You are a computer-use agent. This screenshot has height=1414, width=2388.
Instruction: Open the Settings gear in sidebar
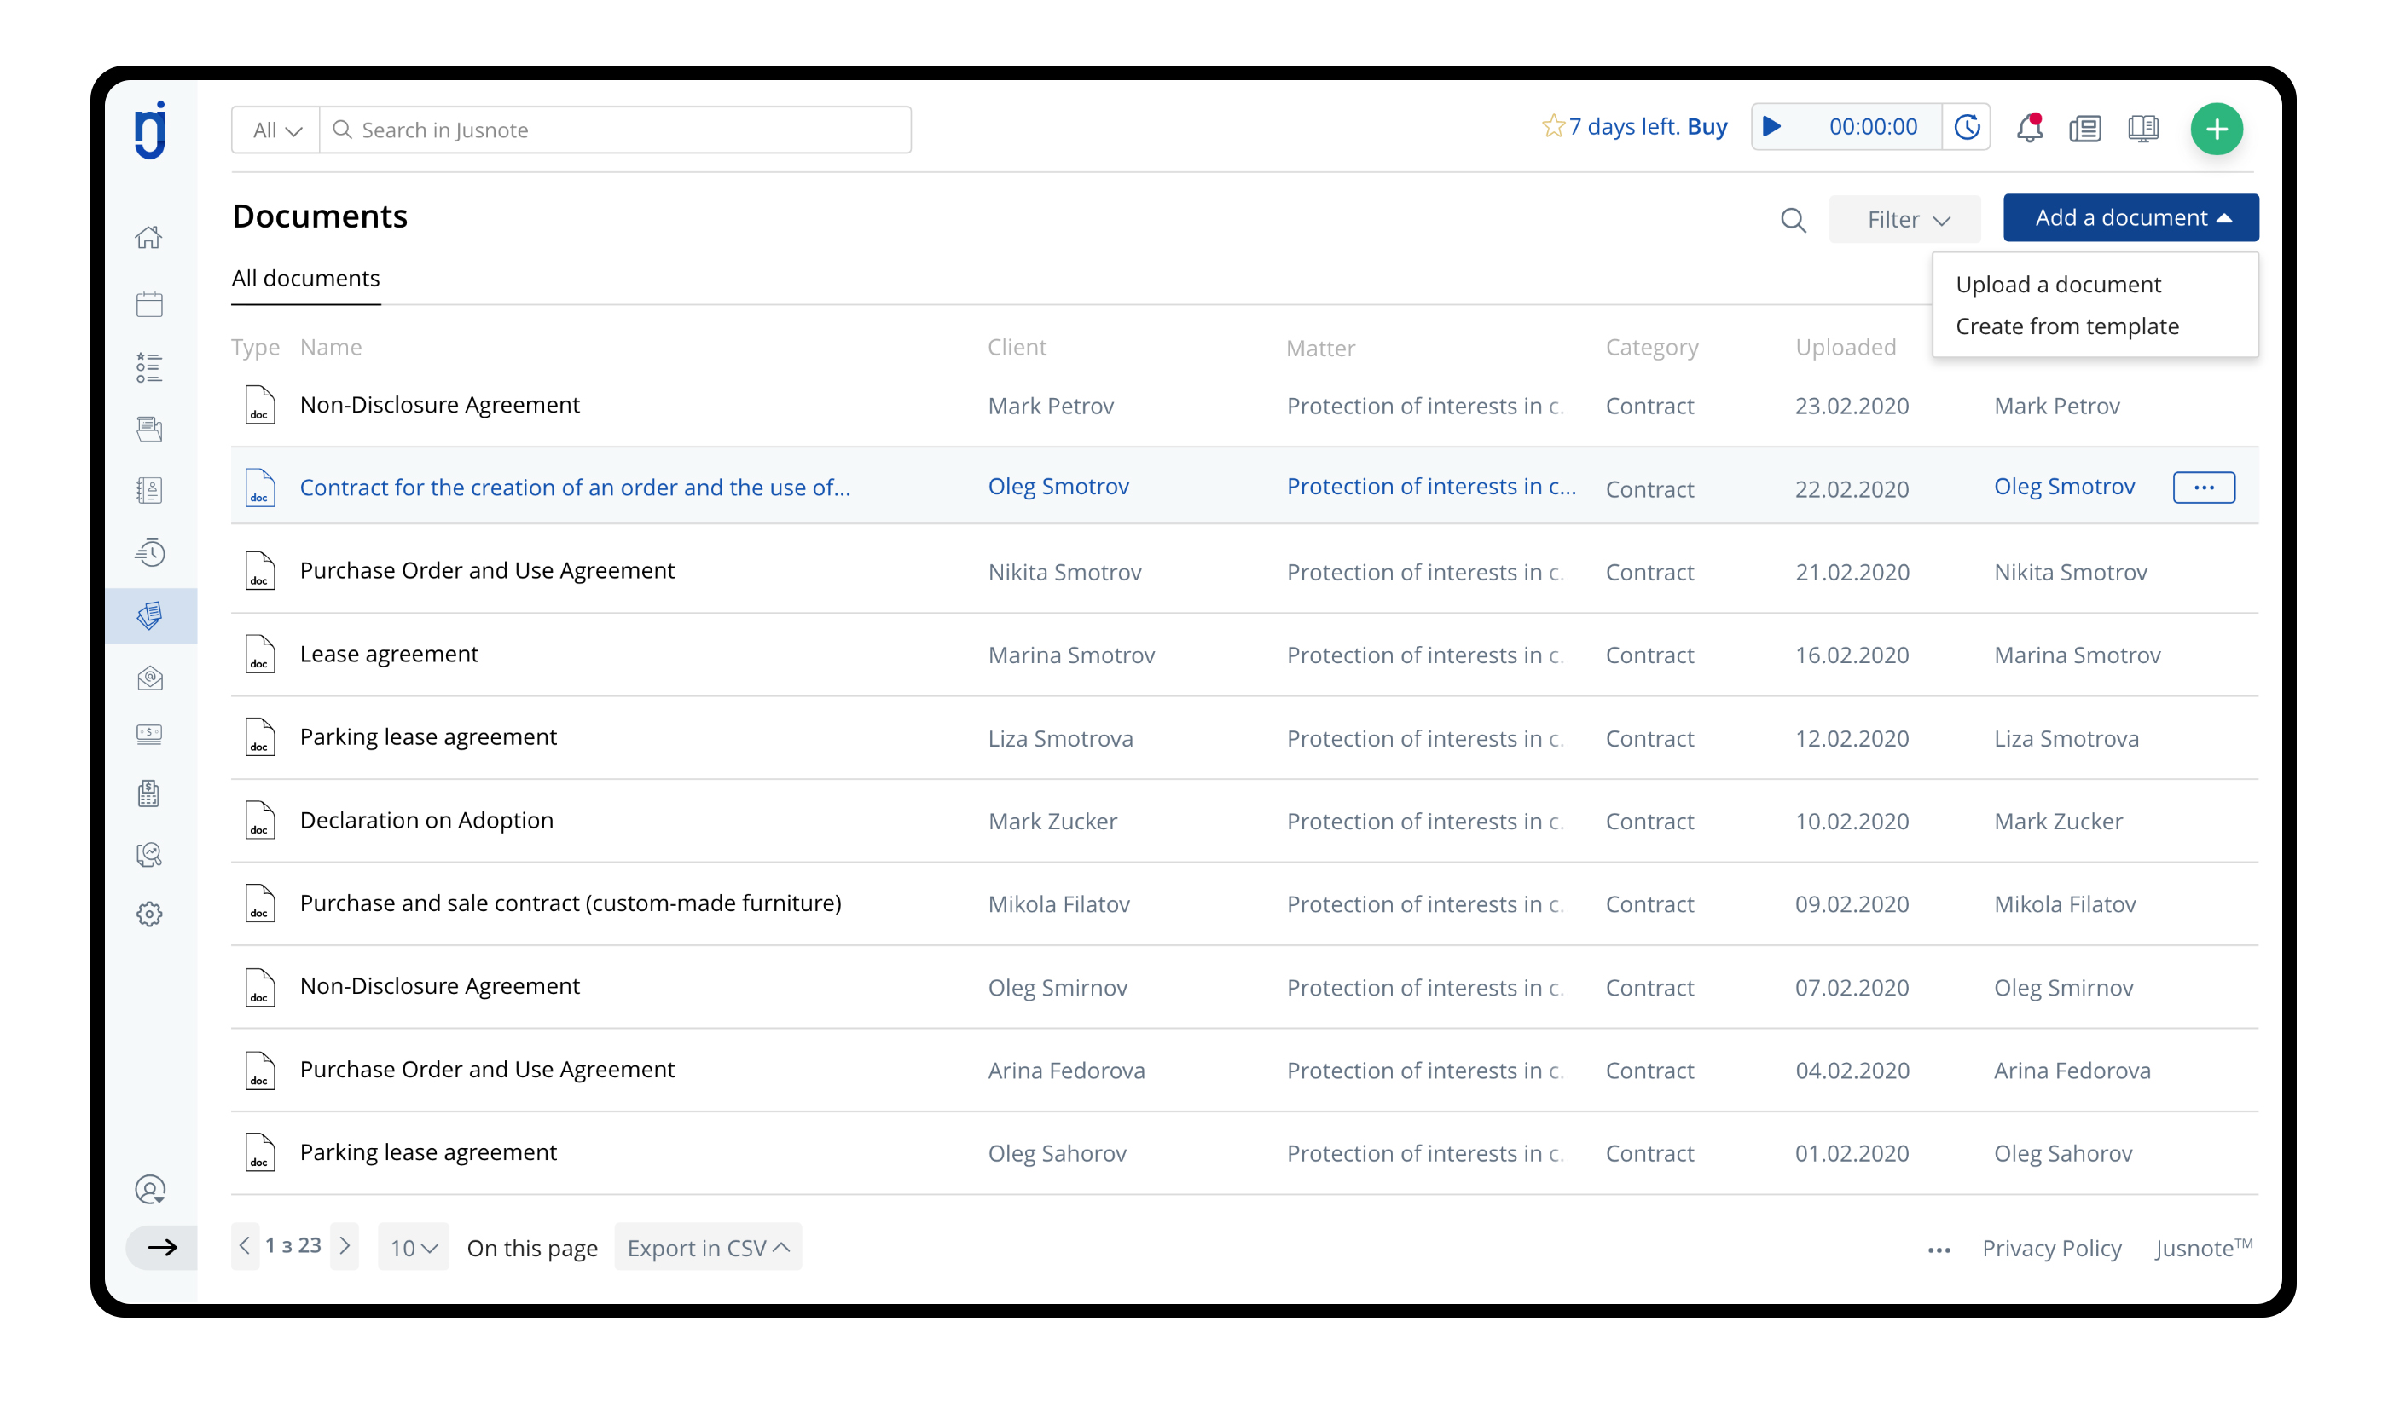[148, 915]
